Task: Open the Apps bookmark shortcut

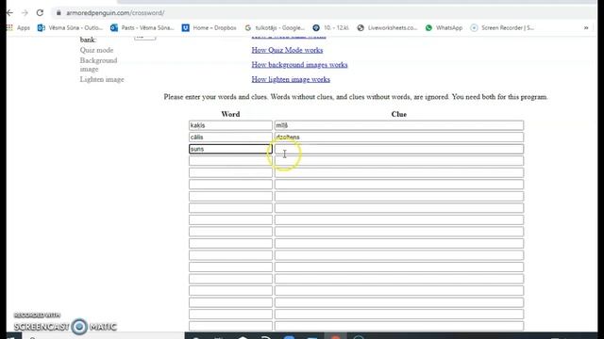Action: (18, 27)
